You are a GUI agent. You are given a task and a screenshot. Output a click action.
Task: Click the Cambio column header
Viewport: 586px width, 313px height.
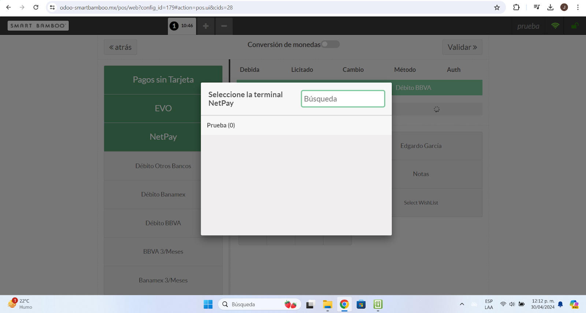pyautogui.click(x=353, y=70)
